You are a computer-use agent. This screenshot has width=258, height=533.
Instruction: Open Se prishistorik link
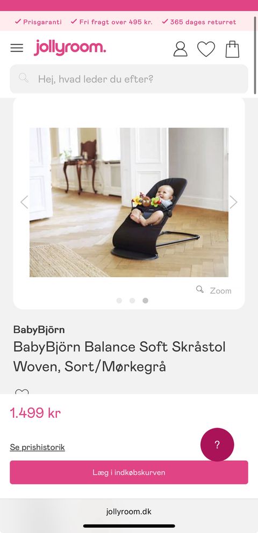coord(37,447)
